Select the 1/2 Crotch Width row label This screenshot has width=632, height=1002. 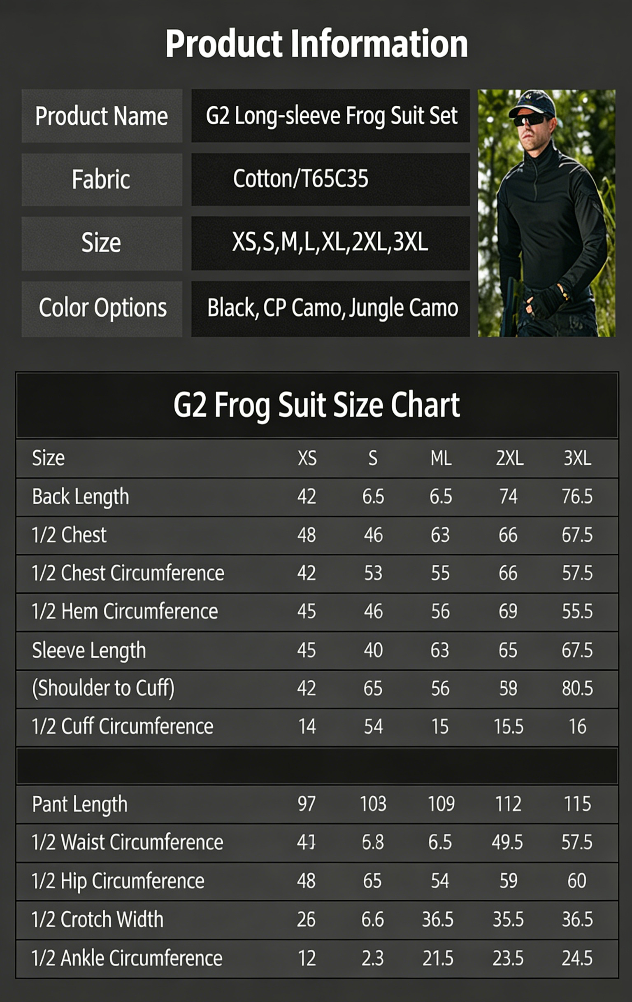pyautogui.click(x=97, y=919)
